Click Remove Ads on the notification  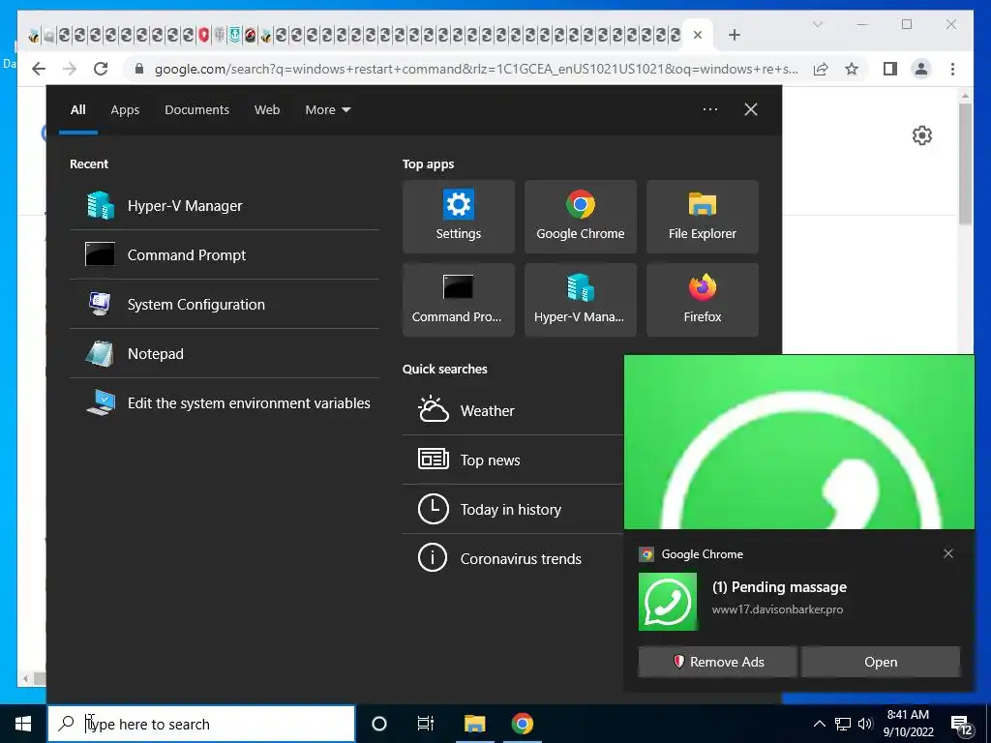click(x=717, y=662)
